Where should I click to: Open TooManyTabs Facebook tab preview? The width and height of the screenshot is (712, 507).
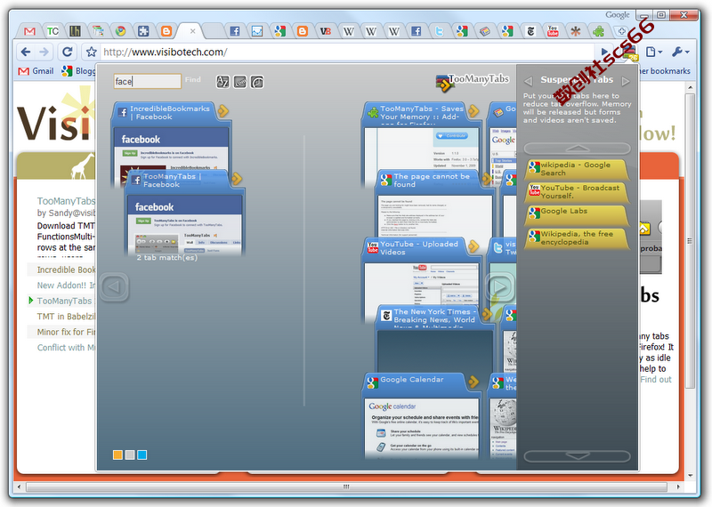pyautogui.click(x=184, y=225)
